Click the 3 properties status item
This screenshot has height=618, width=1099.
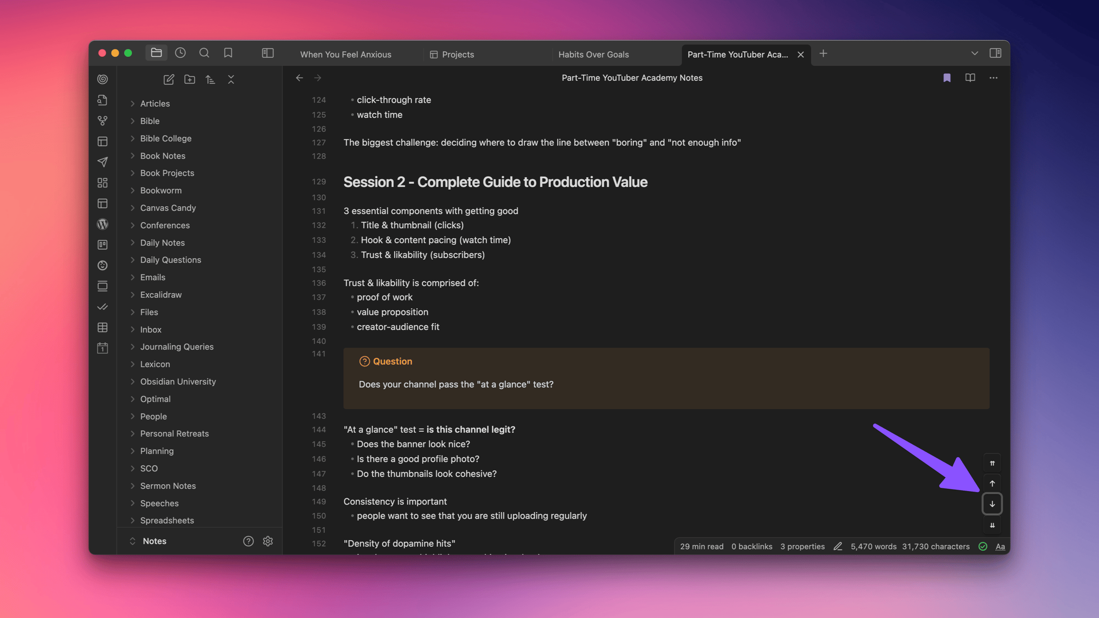coord(802,546)
